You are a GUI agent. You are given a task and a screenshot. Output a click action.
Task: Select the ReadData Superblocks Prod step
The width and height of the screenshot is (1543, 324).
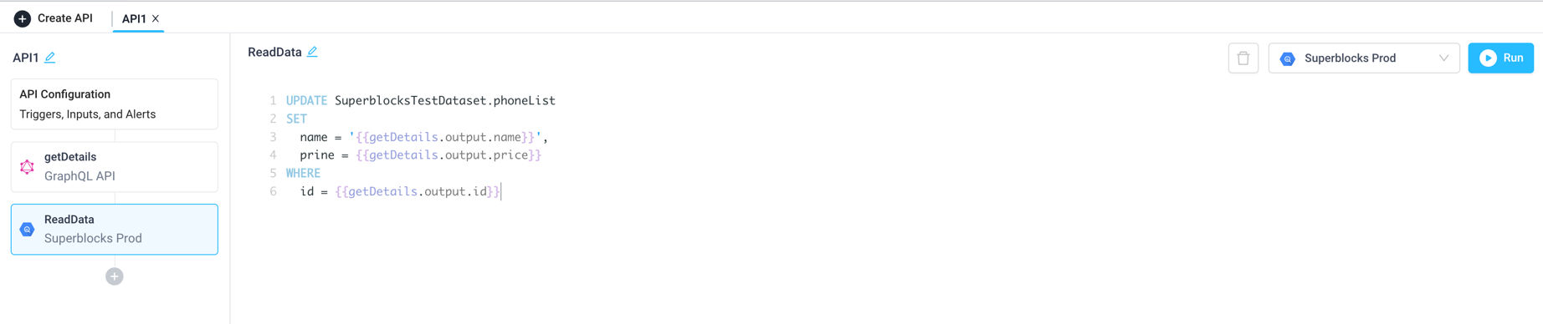(x=115, y=230)
